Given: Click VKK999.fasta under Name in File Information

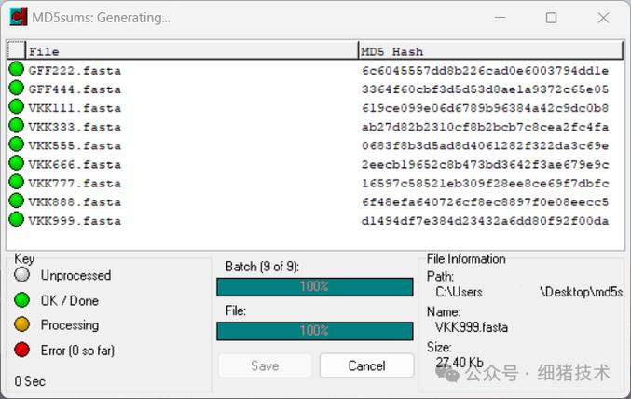Looking at the screenshot, I should [x=472, y=327].
